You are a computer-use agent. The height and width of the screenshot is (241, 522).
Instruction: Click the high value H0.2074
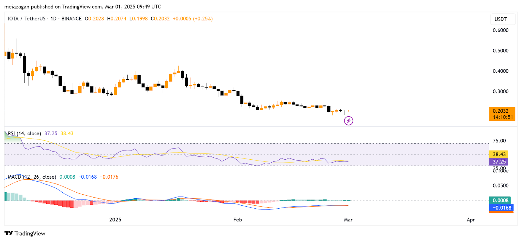pos(117,19)
